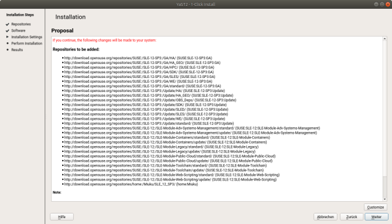Click the Zurück button

click(351, 217)
